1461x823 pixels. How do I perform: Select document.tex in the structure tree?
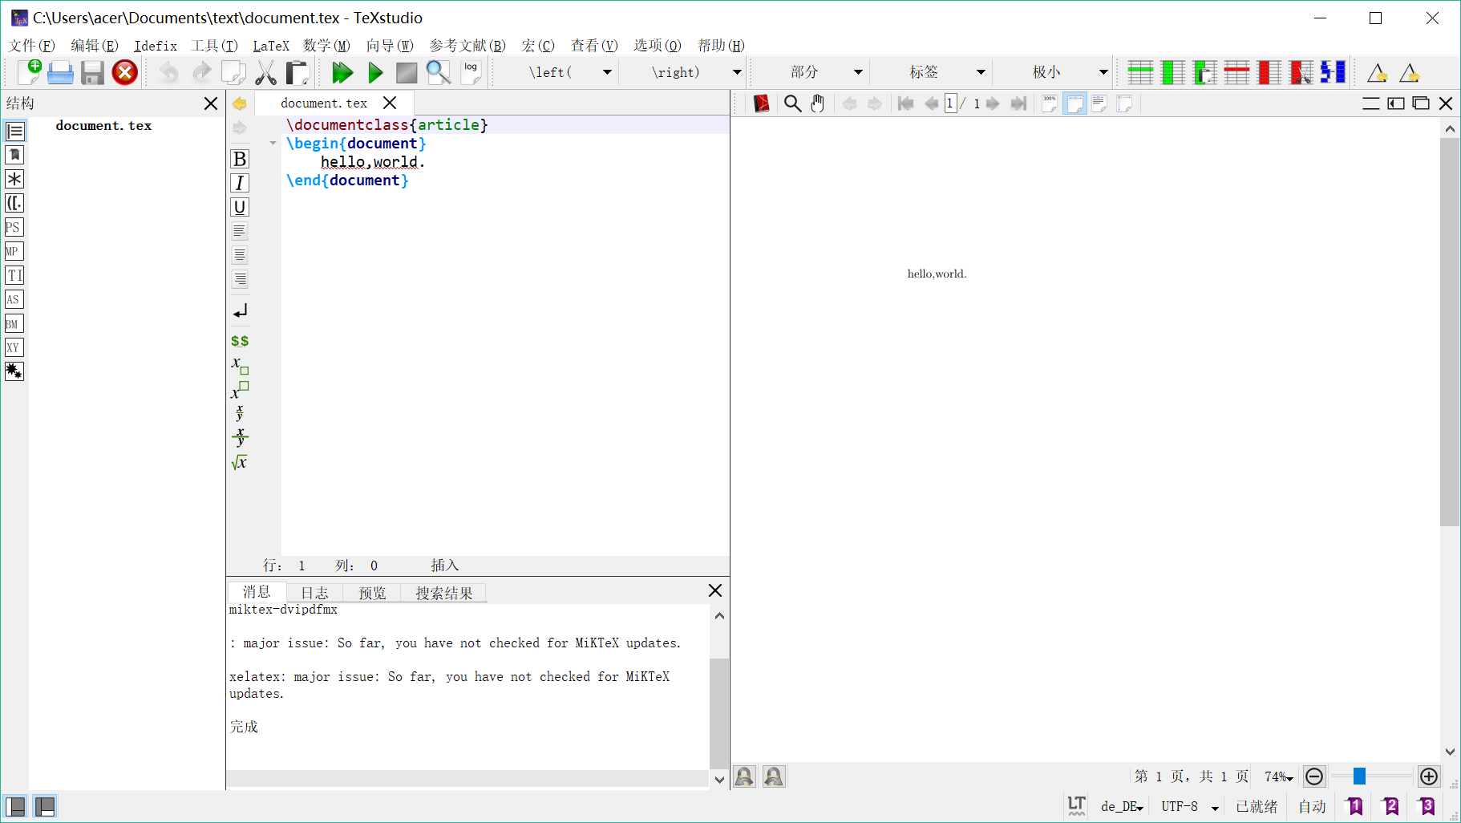tap(103, 126)
